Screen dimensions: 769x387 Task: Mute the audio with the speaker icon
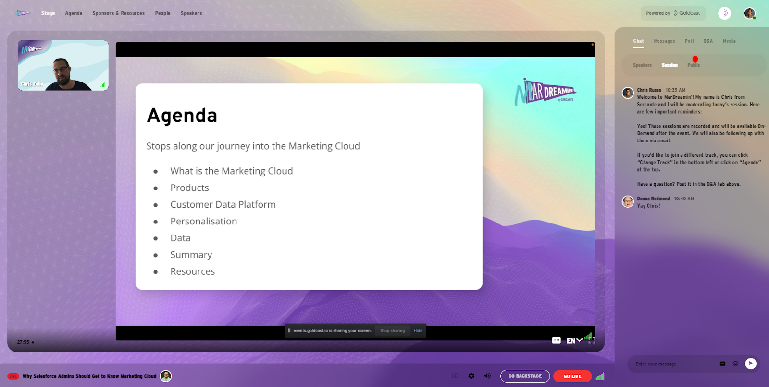[487, 376]
